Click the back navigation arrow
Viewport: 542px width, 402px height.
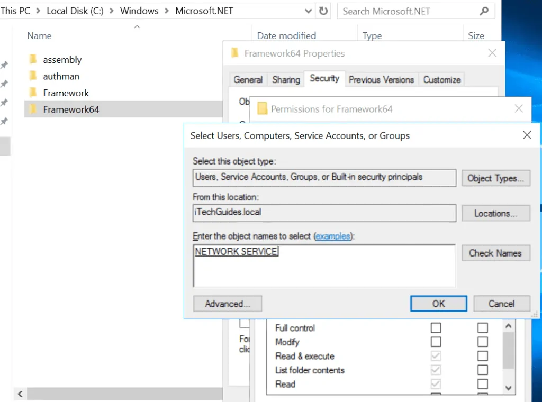19,394
